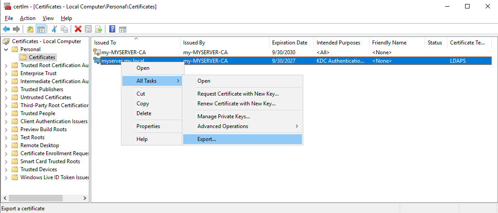Select the my-MYSERVER-CA certificate row
Viewport: 498px width, 213px height.
[123, 52]
